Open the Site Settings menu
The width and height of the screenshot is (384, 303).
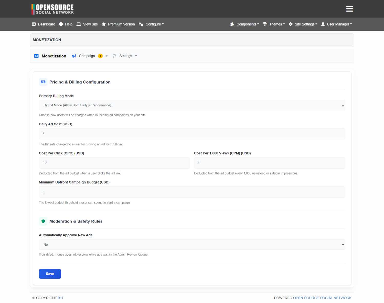303,24
